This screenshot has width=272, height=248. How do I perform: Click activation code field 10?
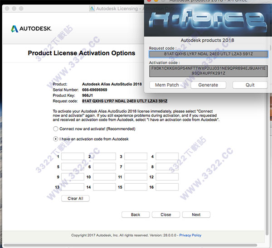[x=104, y=177]
